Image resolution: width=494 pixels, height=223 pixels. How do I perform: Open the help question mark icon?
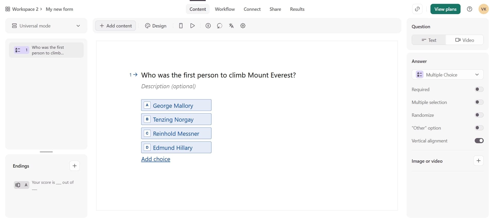(x=470, y=9)
